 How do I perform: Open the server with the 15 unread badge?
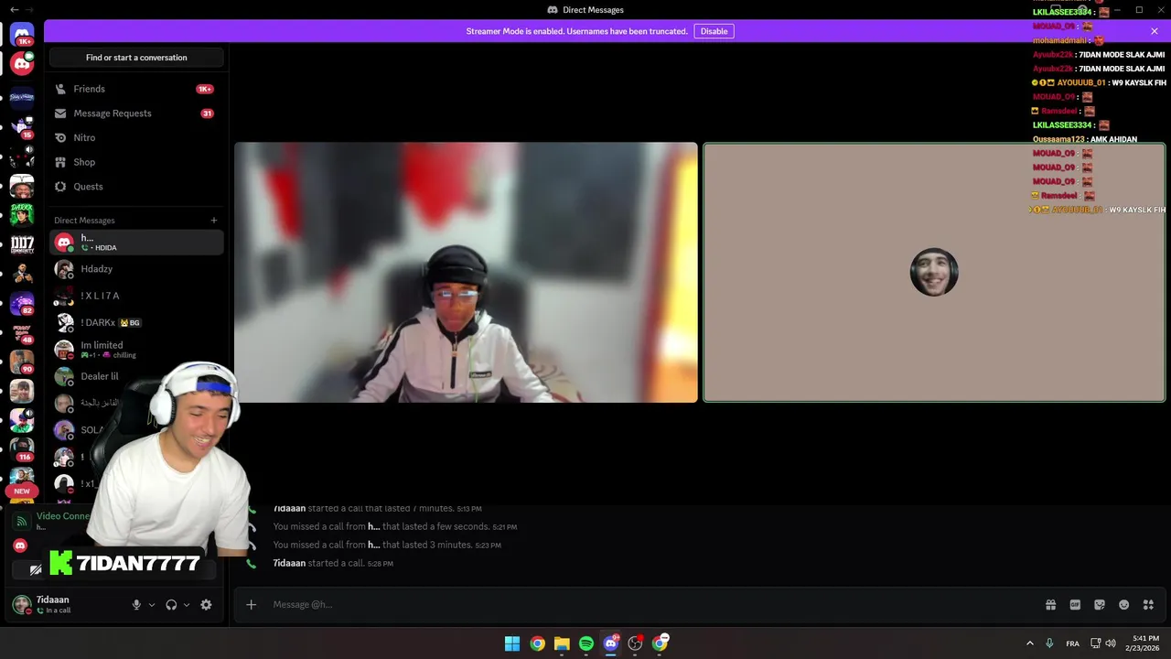22,125
